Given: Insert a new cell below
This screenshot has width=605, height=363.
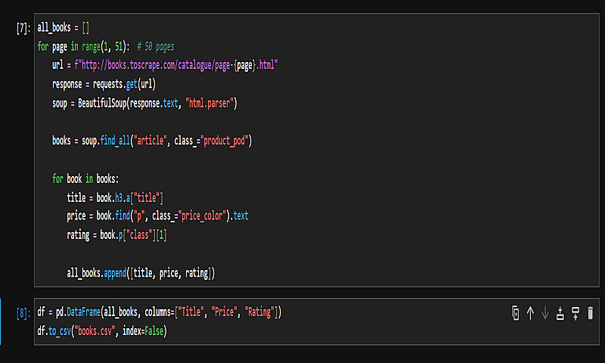Looking at the screenshot, I should click(x=576, y=313).
